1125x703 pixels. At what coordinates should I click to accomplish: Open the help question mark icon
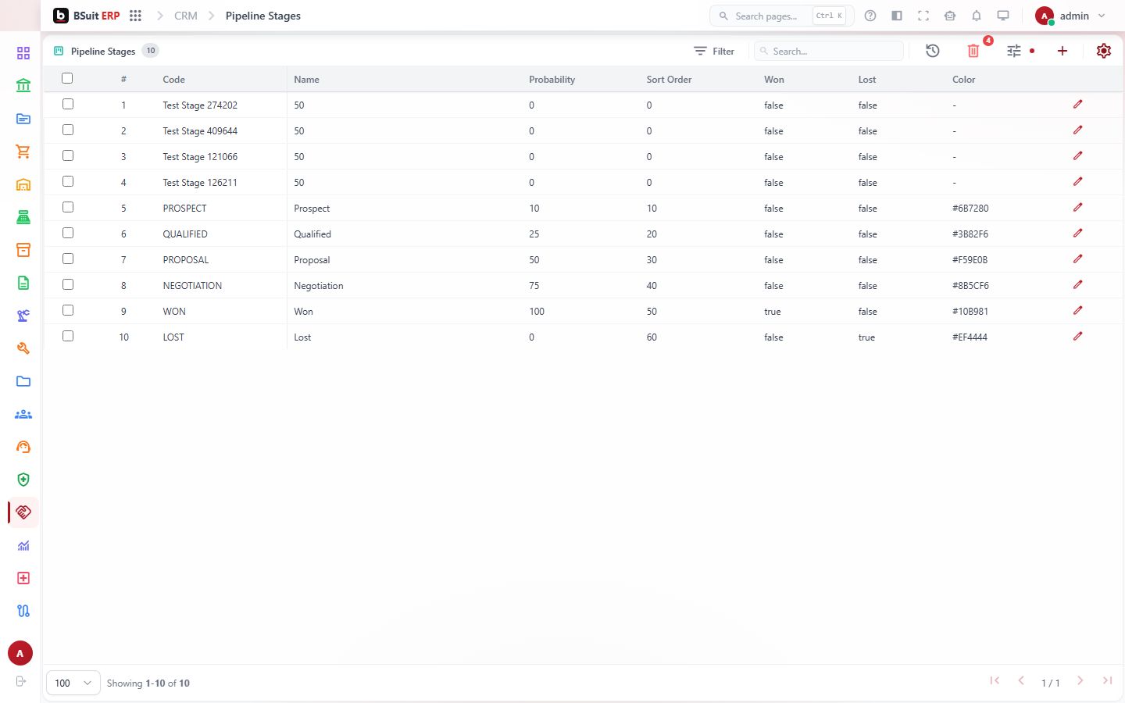[870, 16]
